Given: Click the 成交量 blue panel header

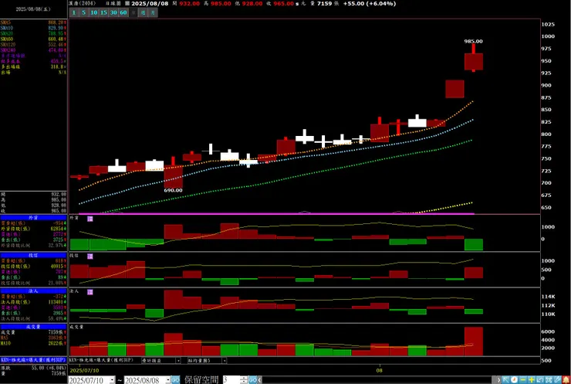Looking at the screenshot, I should tap(33, 327).
